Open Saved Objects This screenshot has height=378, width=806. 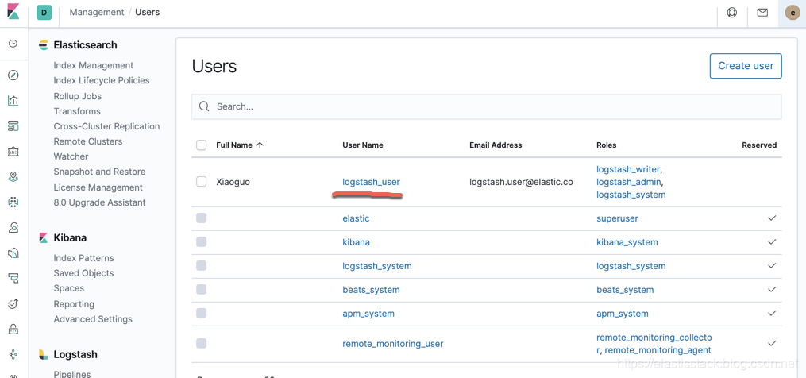[84, 273]
